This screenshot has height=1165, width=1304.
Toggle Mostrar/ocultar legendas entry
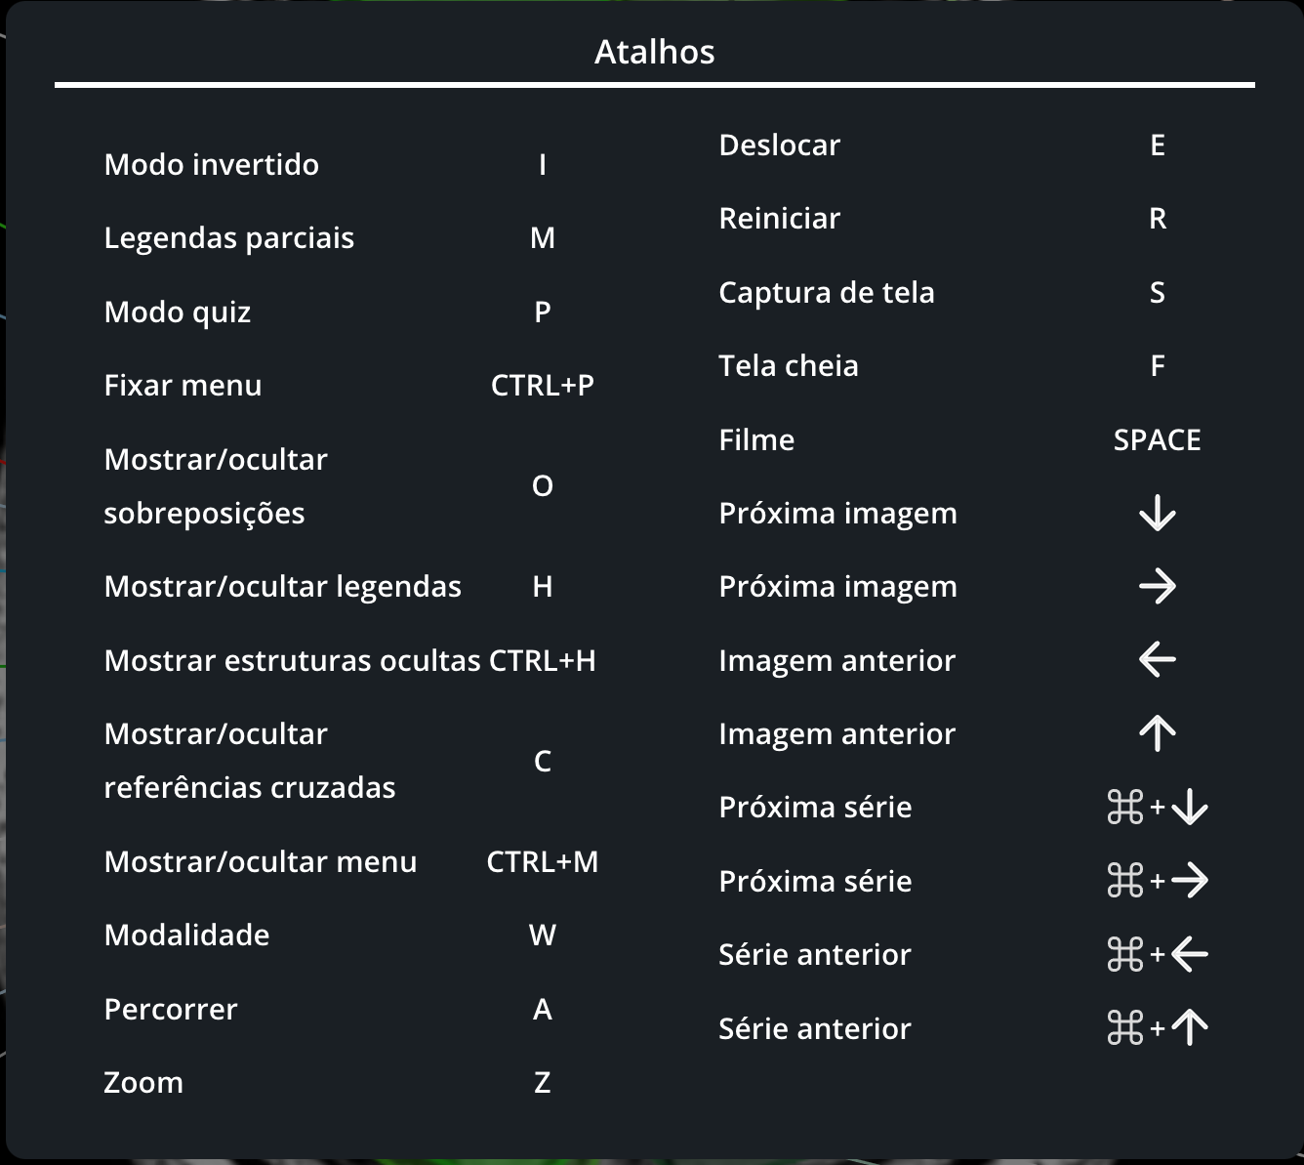point(283,586)
